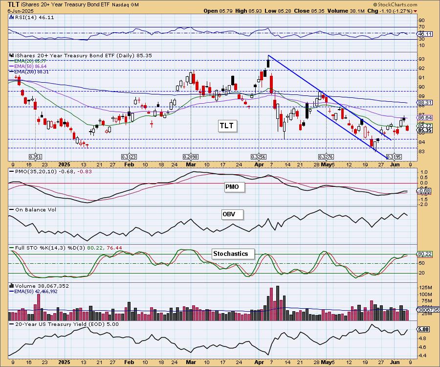Click the 0.351 yield label
Image resolution: width=440 pixels, height=367 pixels.
35,157
